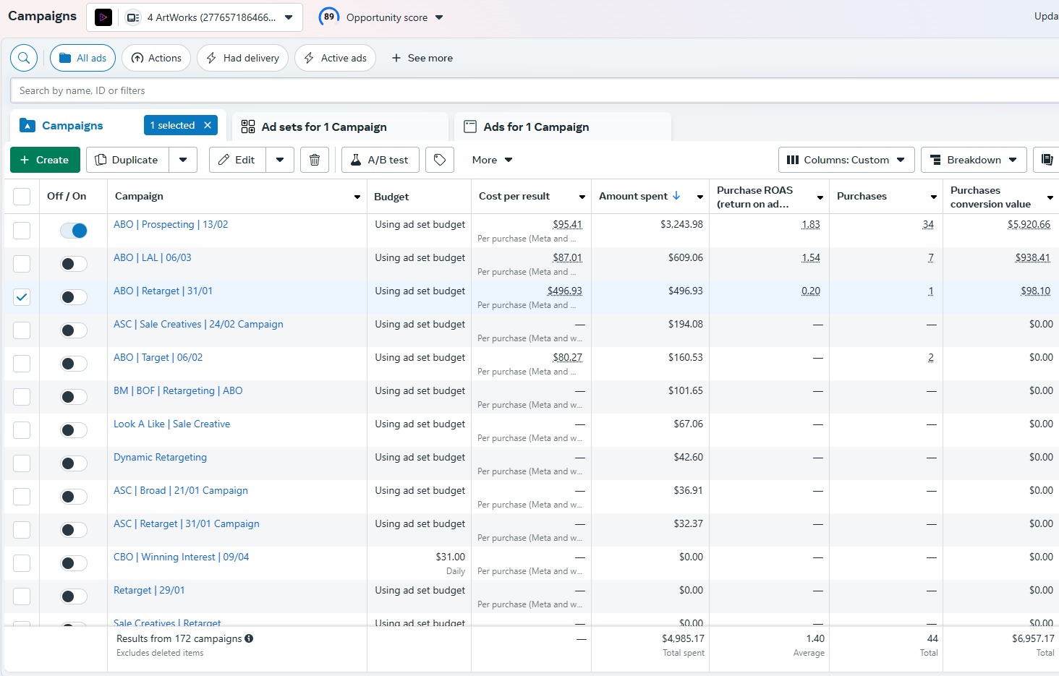Enable the ABO LAL 06/03 campaign toggle

point(74,264)
